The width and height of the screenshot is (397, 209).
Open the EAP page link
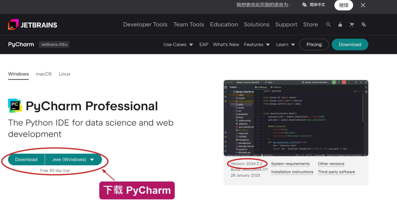pos(204,45)
